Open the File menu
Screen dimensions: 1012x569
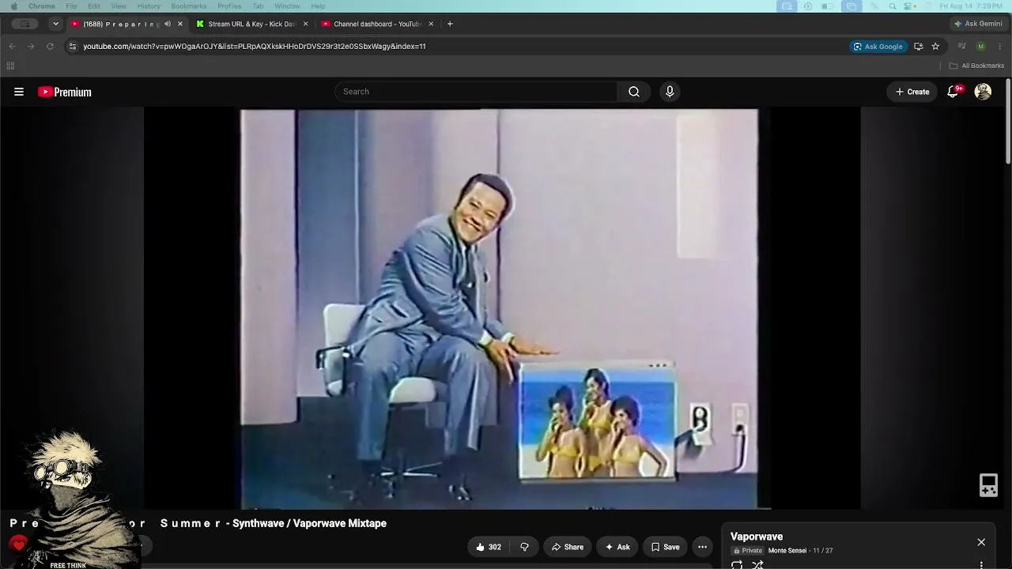[x=71, y=6]
